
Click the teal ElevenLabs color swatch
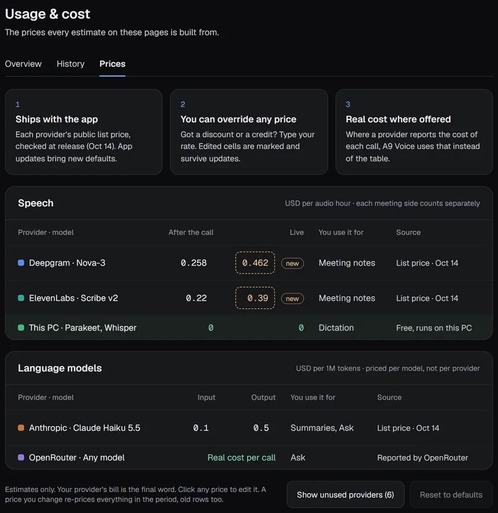click(x=21, y=298)
